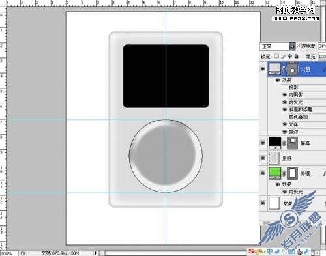326x256 pixels.
Task: Toggle all 效果 visibility under 大圆 layer
Action: pyautogui.click(x=278, y=80)
